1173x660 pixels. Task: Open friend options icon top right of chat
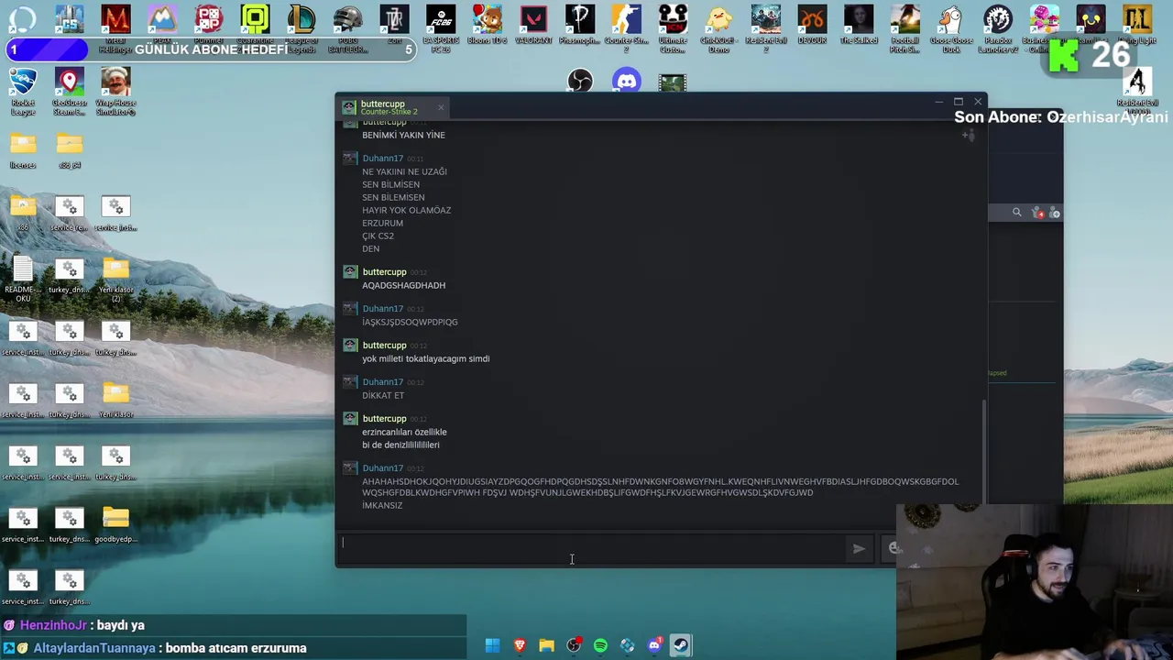click(968, 135)
